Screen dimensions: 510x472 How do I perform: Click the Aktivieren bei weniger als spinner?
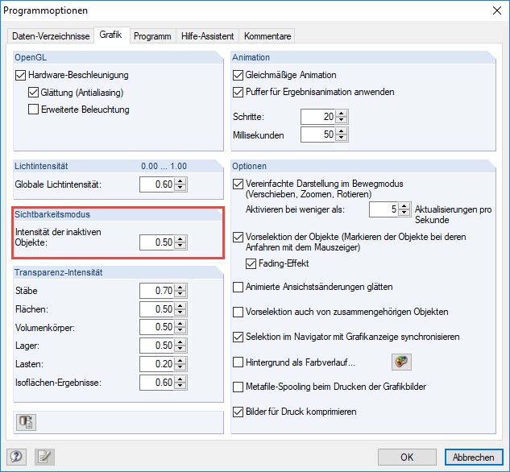[x=404, y=209]
